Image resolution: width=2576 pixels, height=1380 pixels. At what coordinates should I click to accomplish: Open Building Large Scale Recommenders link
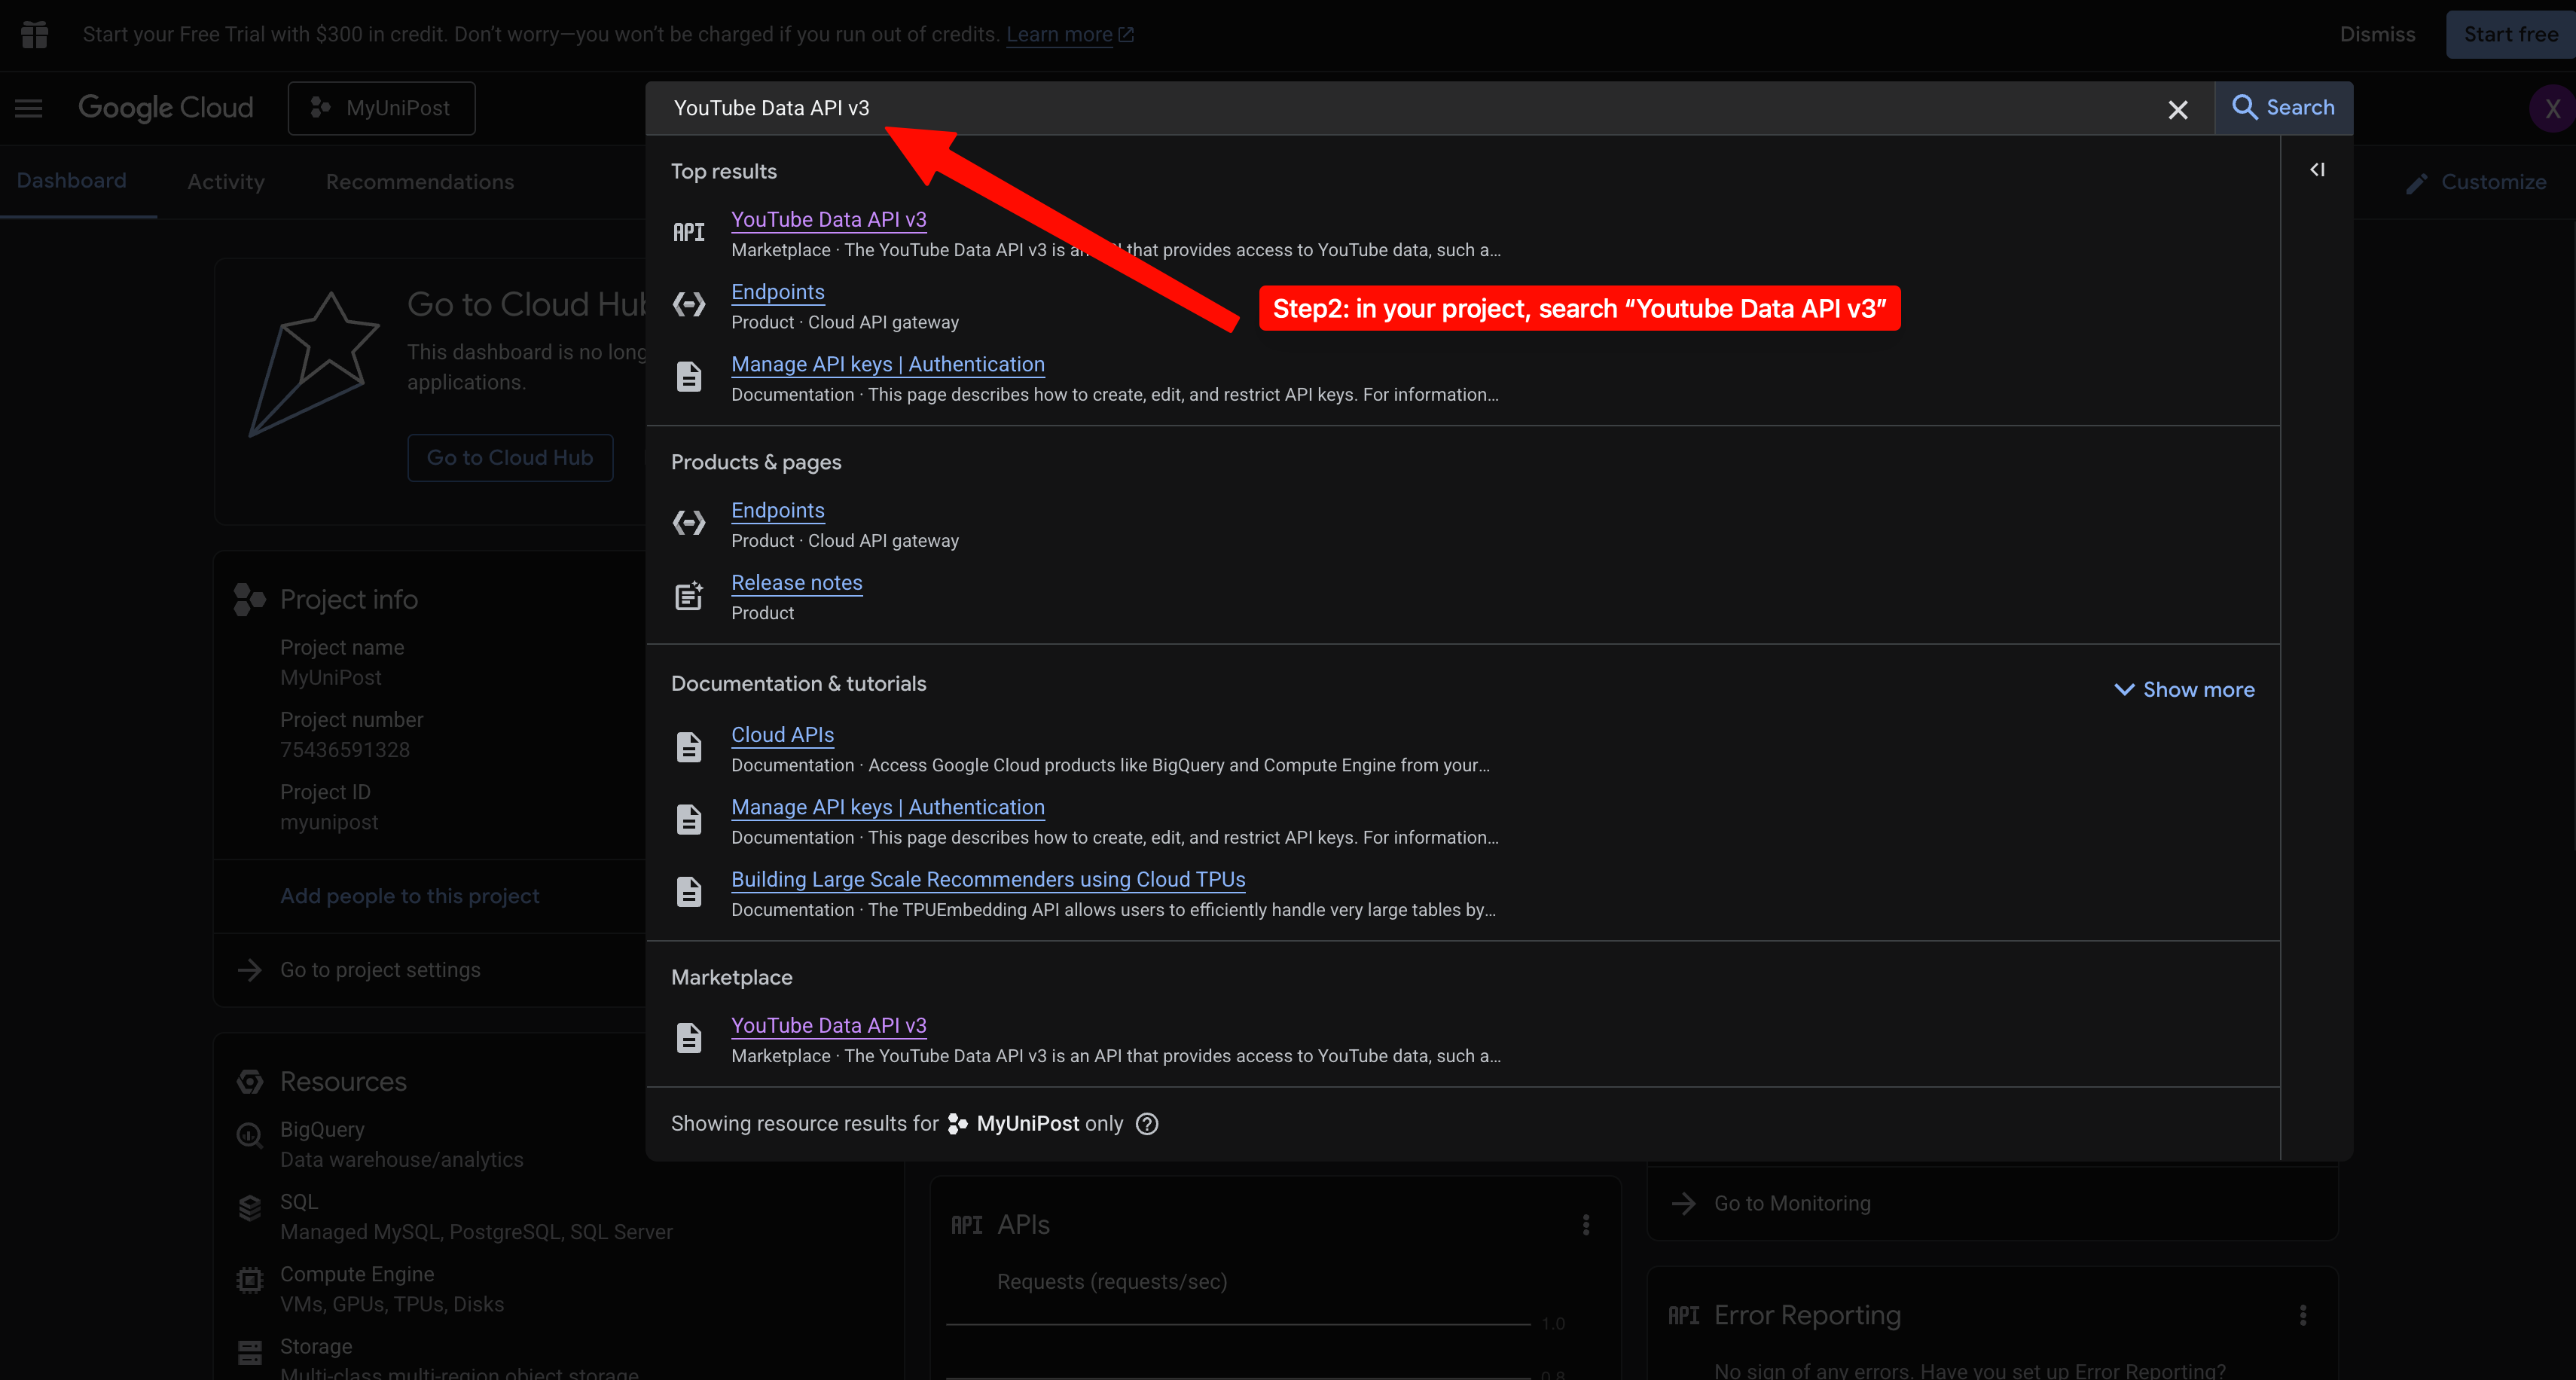(x=988, y=879)
